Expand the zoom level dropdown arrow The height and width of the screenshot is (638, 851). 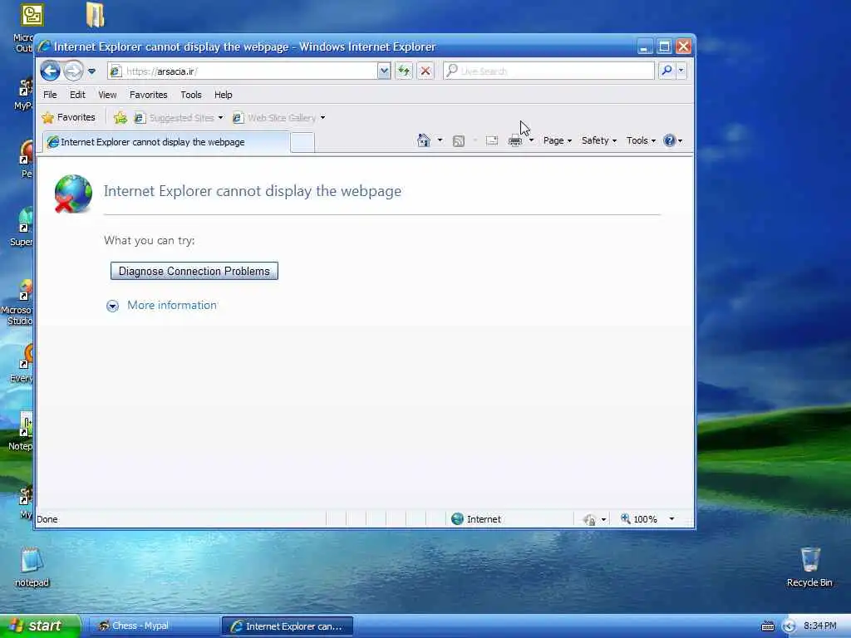click(671, 519)
